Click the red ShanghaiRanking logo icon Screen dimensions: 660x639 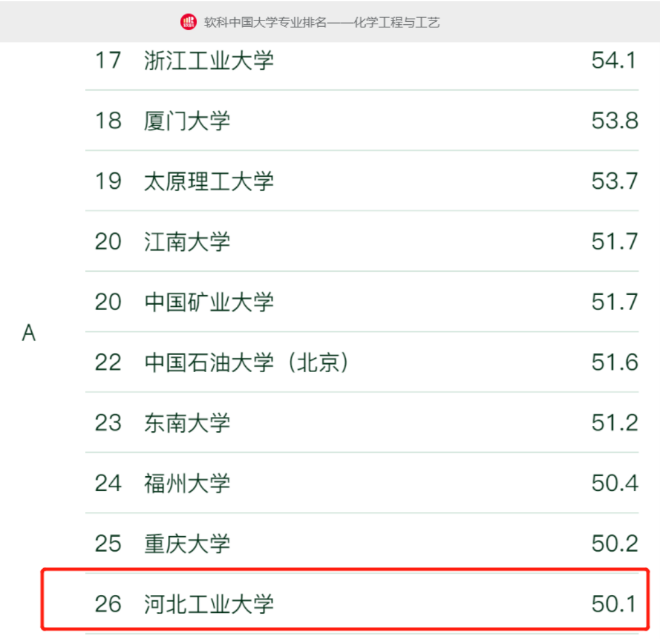(x=188, y=22)
